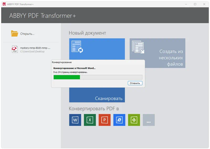Close the ABBYY PDF Transformer+ window
This screenshot has width=210, height=149.
(204, 4)
